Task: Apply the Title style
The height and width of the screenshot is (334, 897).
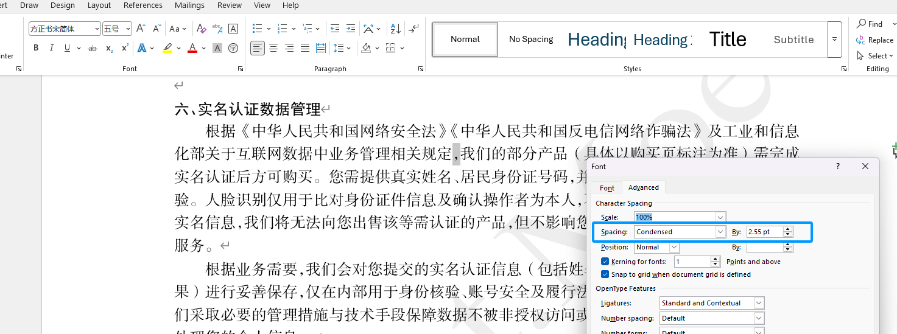Action: coord(728,39)
